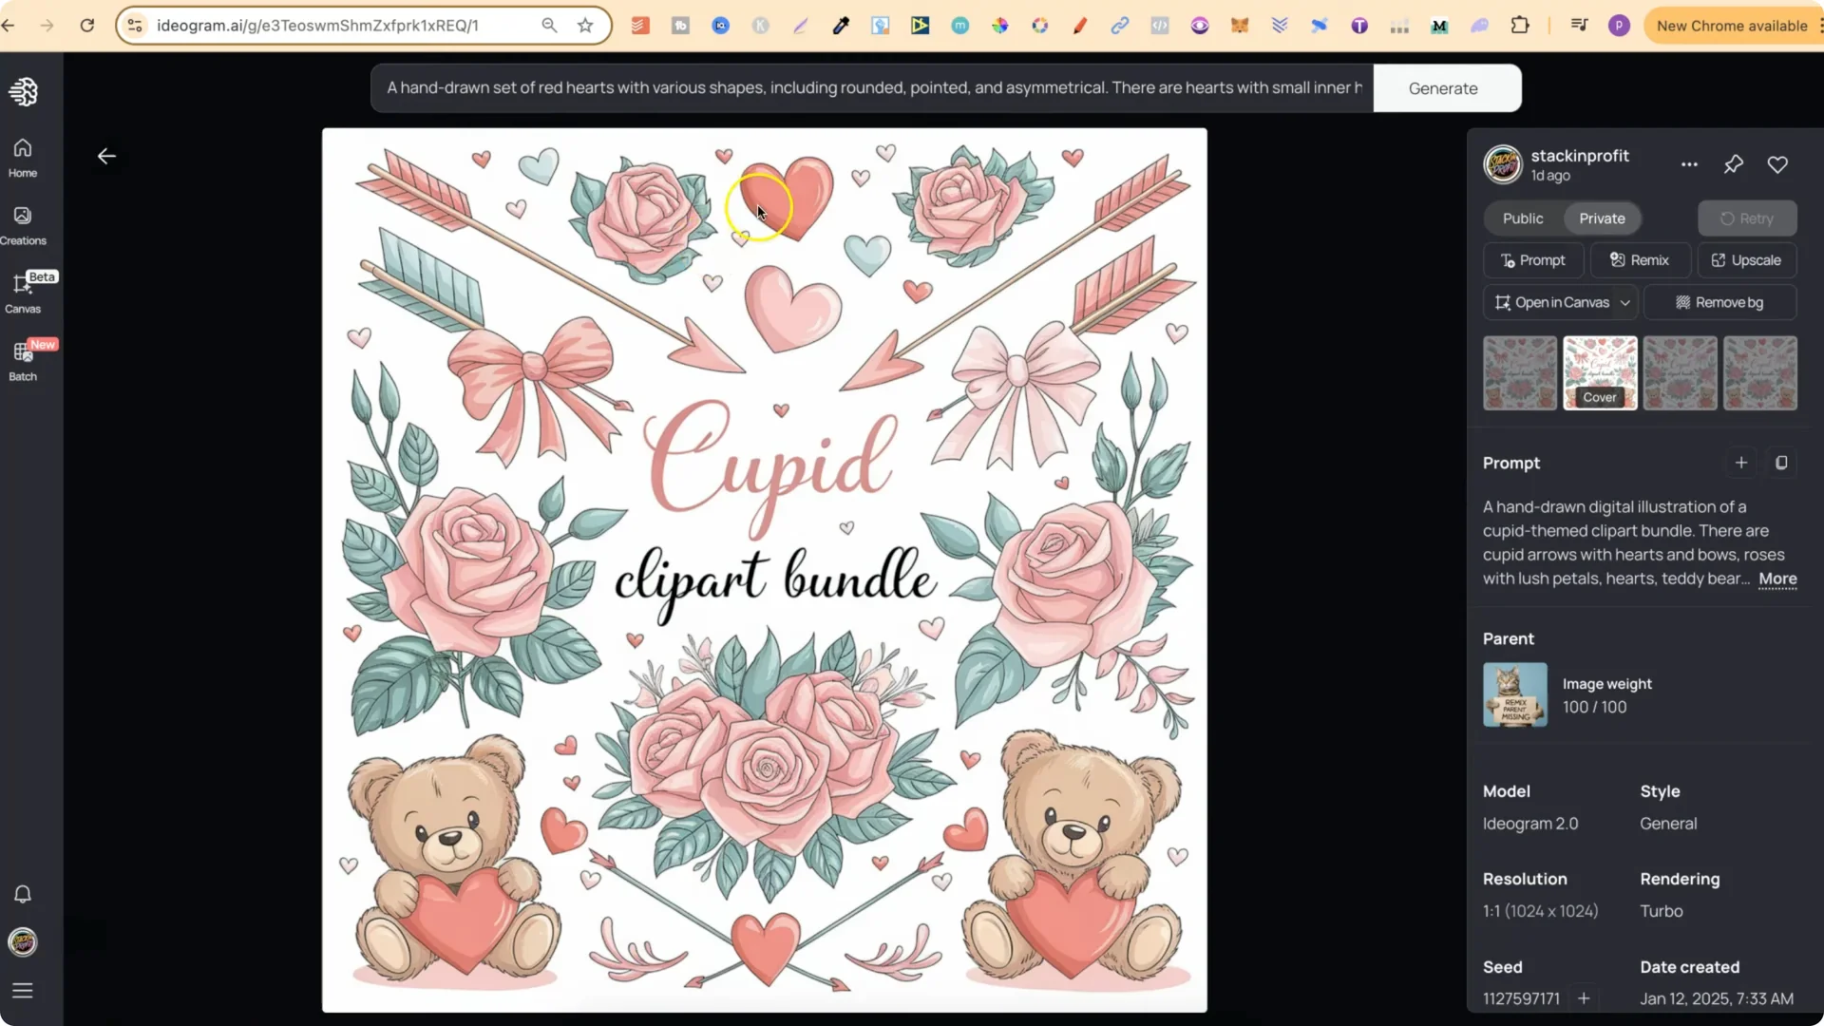
Task: Open your profile avatar menu
Action: point(22,942)
